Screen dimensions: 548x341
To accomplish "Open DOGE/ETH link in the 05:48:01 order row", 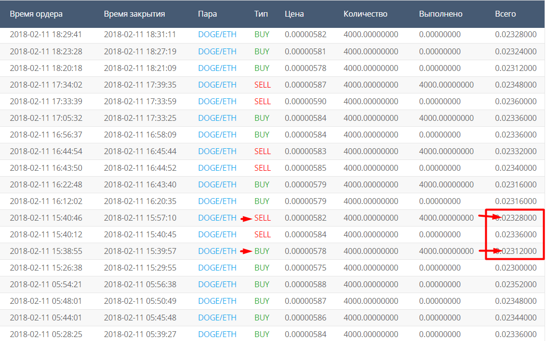I will [x=217, y=301].
